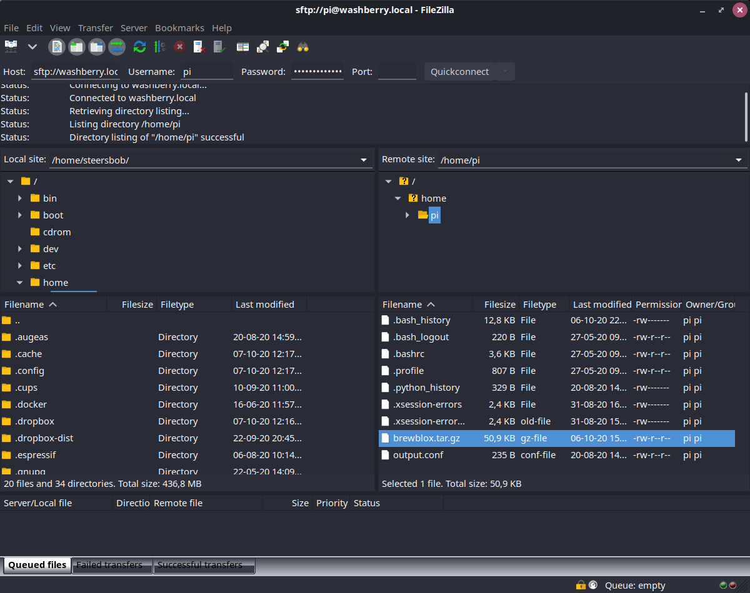Toggle processing of the transfer queue
Screen dimensions: 750x593
click(159, 47)
